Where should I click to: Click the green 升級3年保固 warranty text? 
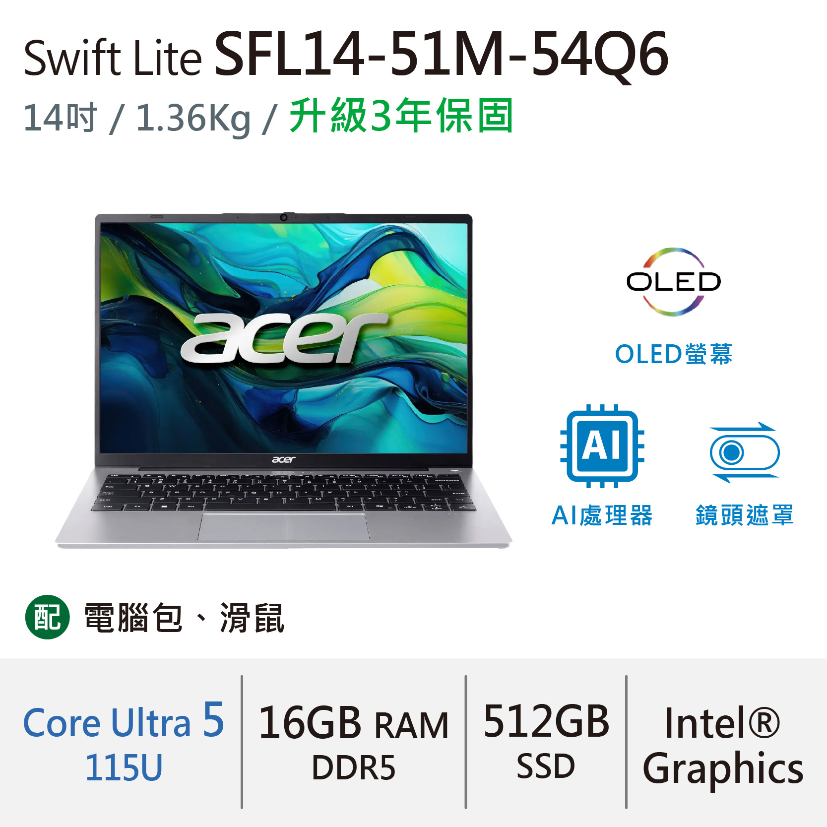point(401,116)
